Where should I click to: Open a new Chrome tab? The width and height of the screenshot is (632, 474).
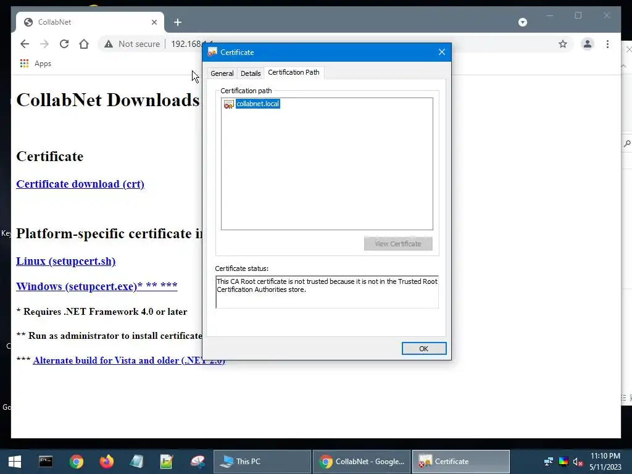pyautogui.click(x=178, y=22)
